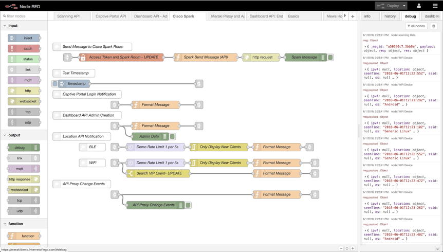Select the http request node on canvas

[261, 58]
